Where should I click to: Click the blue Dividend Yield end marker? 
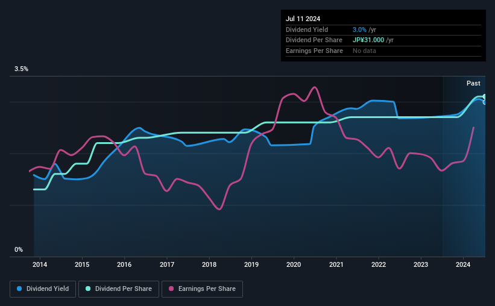point(485,102)
